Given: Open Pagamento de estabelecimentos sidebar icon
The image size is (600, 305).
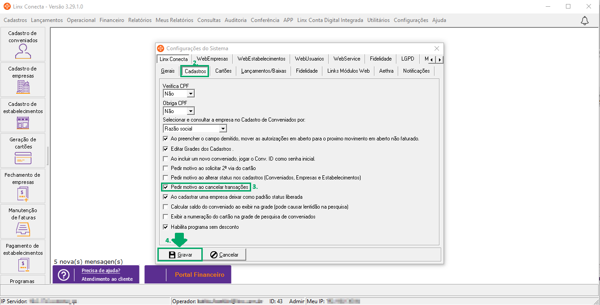Looking at the screenshot, I should pos(23,257).
